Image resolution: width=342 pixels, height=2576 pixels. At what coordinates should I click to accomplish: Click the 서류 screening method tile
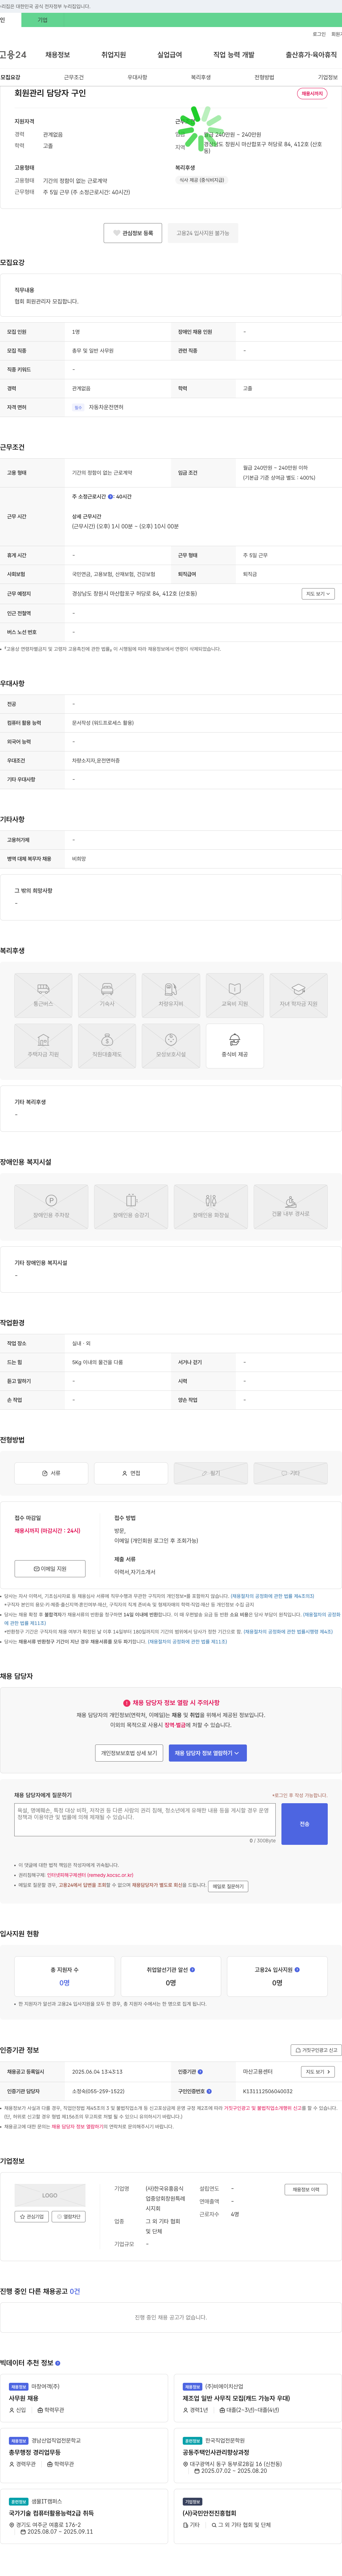(51, 1473)
